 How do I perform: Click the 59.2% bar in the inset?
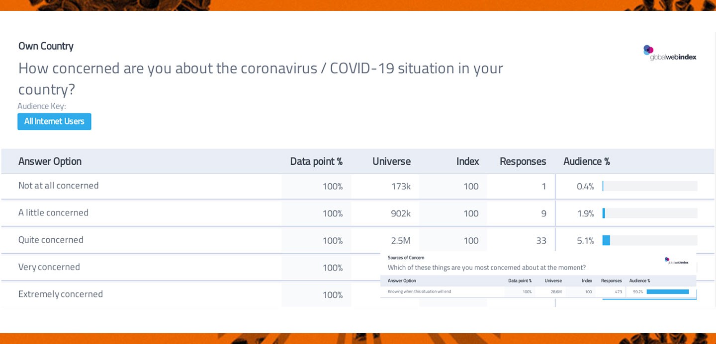pyautogui.click(x=667, y=292)
